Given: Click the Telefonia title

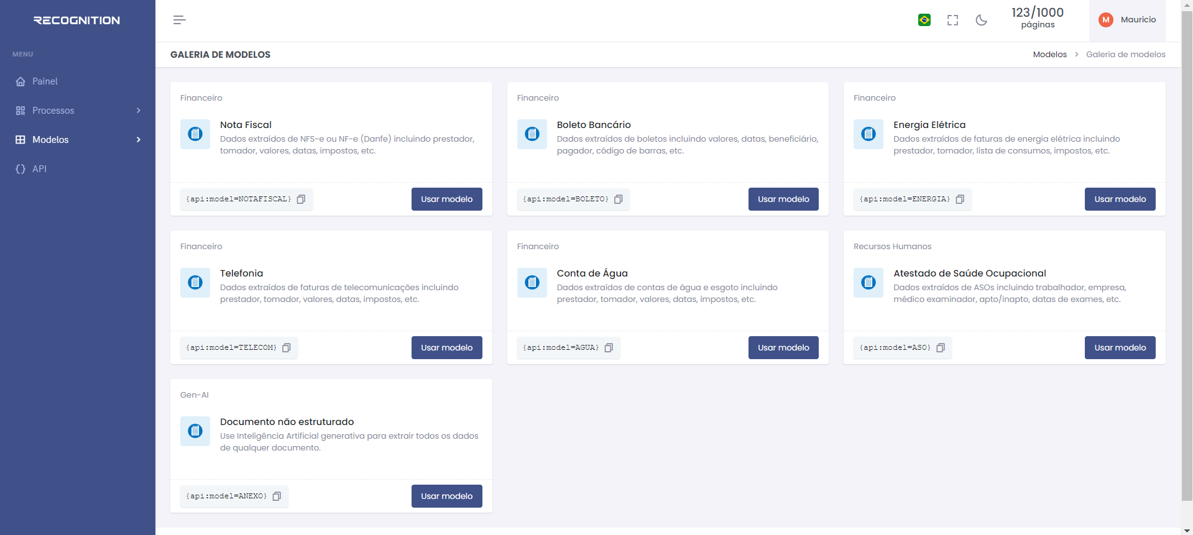Looking at the screenshot, I should (x=241, y=273).
